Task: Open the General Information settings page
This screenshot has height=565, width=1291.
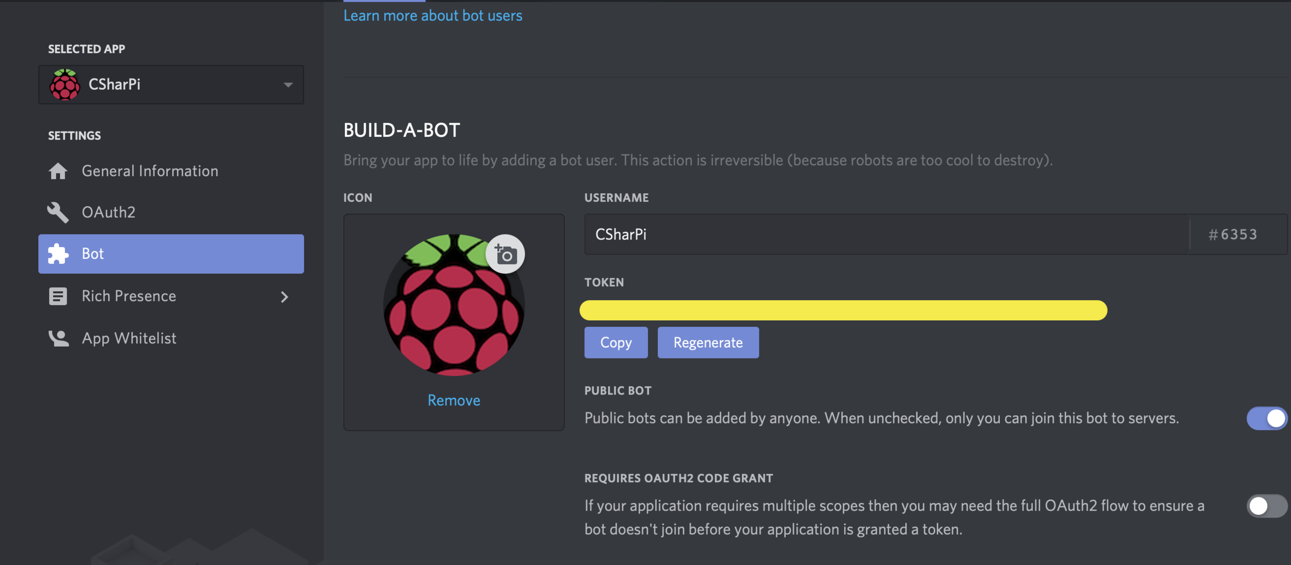Action: 150,171
